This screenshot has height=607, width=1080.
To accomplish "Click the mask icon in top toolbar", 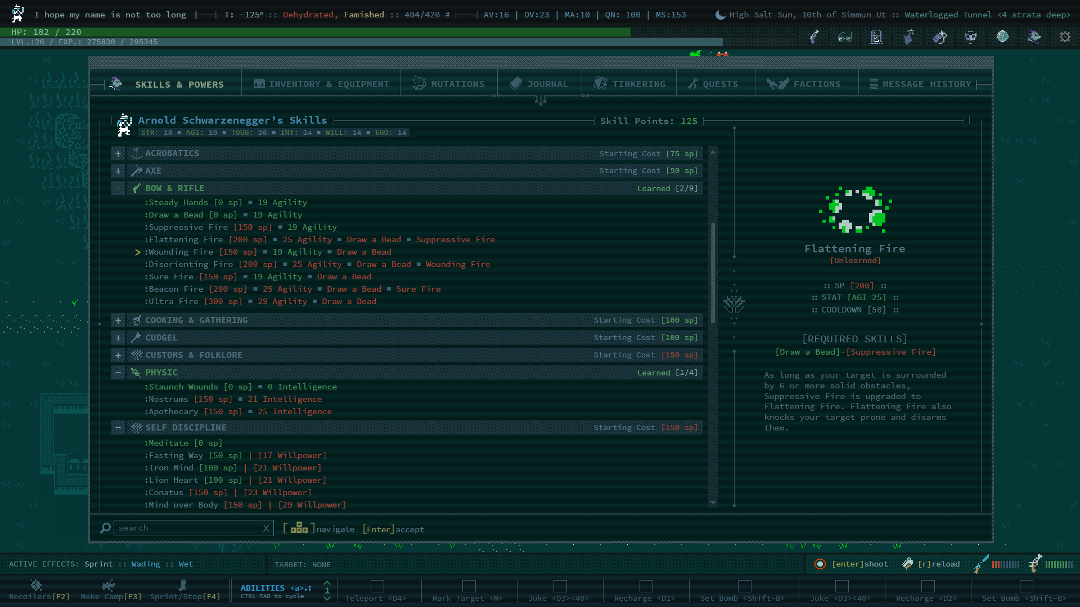I will point(971,37).
